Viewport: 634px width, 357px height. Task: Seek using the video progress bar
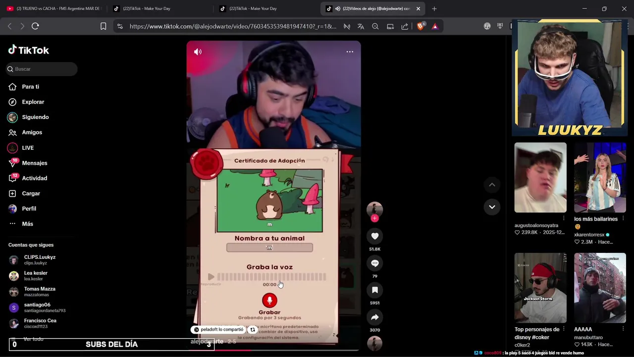(x=273, y=350)
